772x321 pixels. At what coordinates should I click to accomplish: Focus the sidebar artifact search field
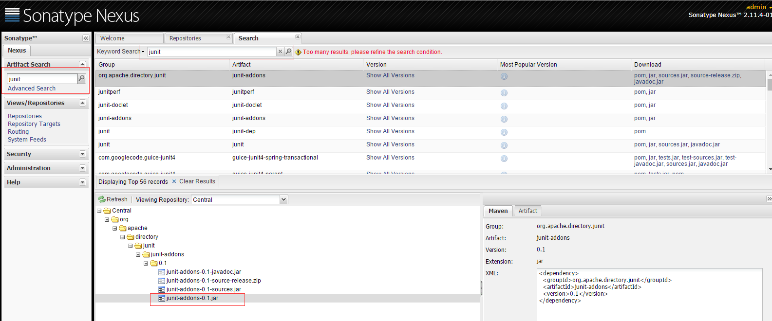42,79
